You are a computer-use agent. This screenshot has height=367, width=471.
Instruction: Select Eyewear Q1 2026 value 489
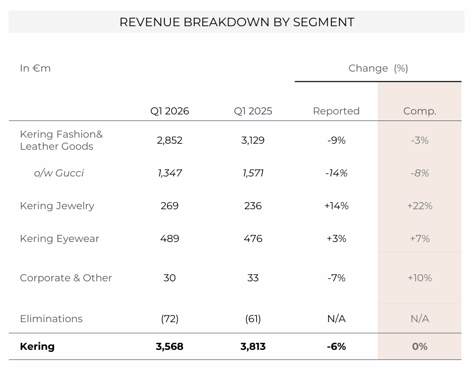[169, 238]
